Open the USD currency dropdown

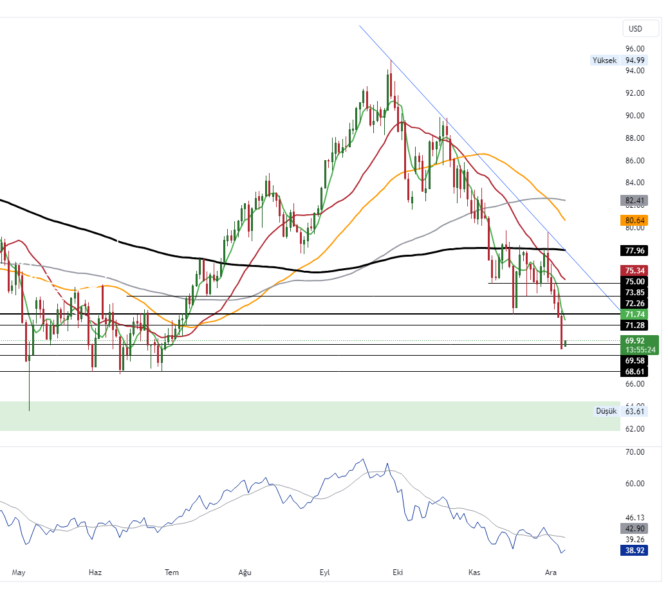tap(640, 28)
